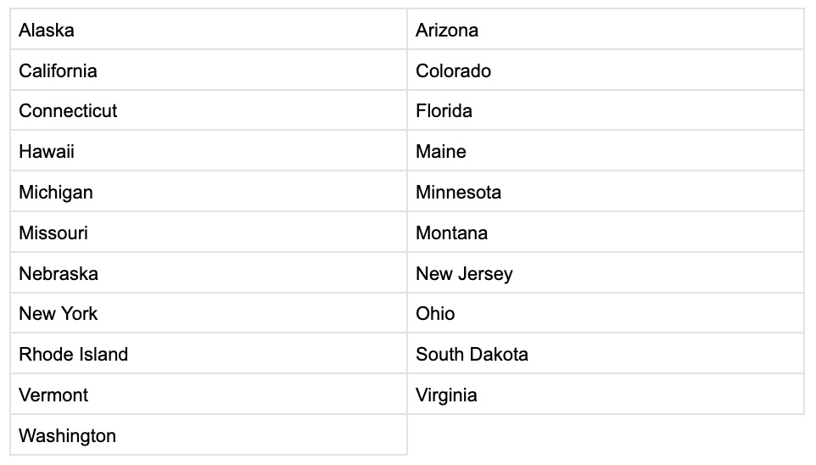Select the Washington cell
Image resolution: width=816 pixels, height=465 pixels.
coord(67,436)
